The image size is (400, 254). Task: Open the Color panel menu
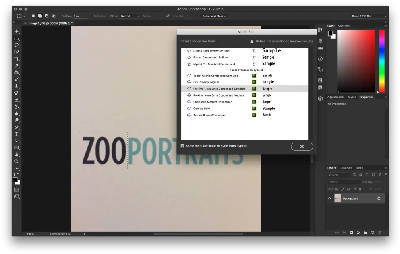385,26
